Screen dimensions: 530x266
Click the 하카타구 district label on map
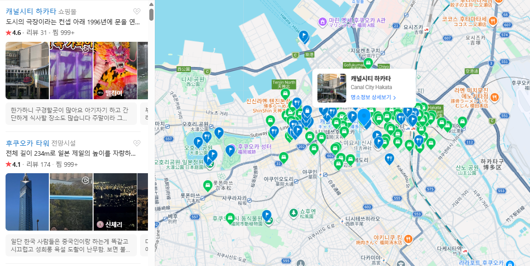click(x=491, y=164)
